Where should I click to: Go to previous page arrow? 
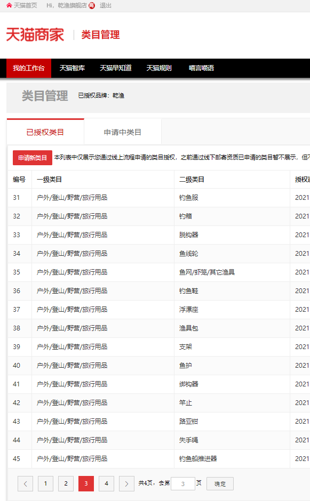click(25, 484)
